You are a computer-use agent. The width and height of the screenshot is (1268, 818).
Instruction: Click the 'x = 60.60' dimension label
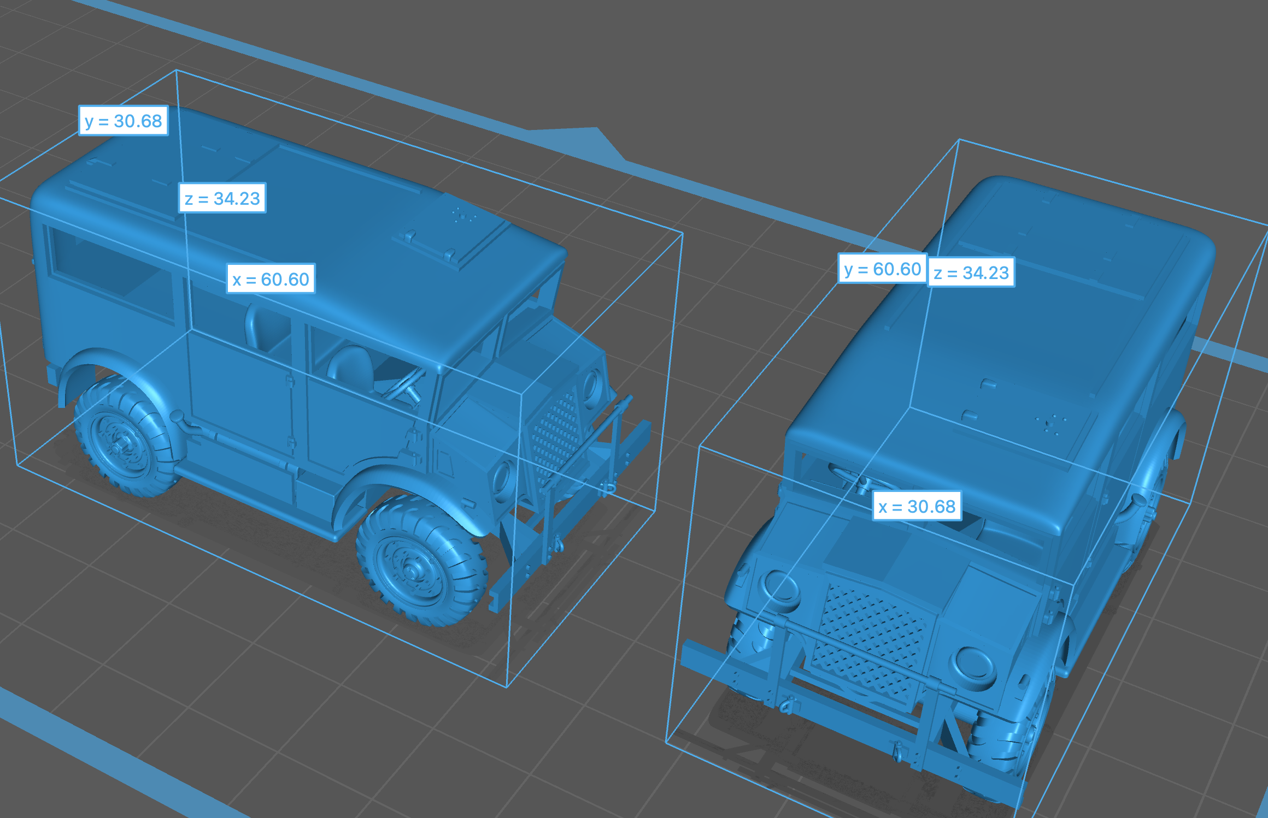pos(271,279)
